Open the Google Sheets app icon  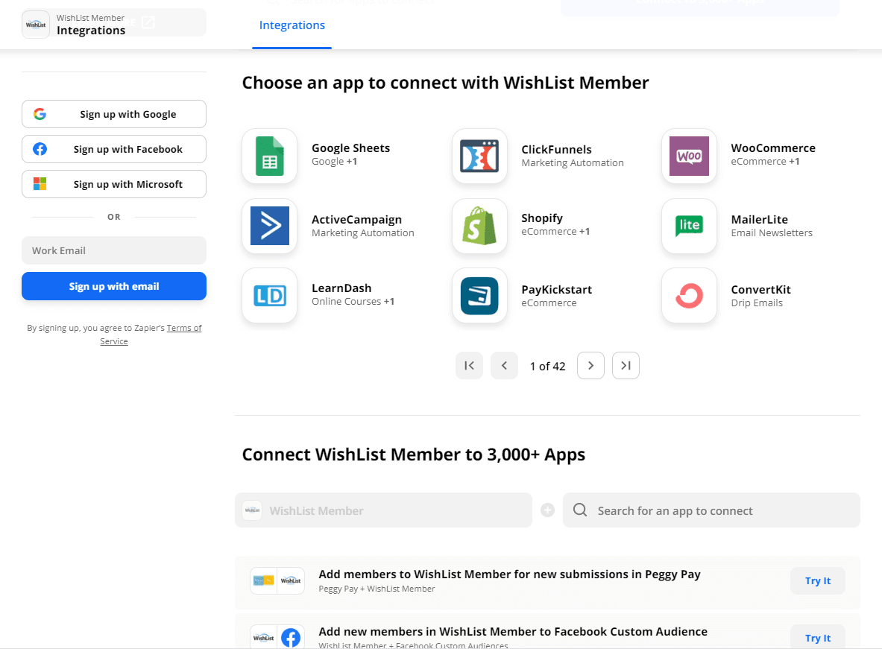269,156
